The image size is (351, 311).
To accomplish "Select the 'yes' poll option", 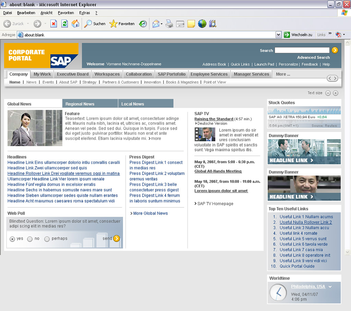I will (12, 239).
